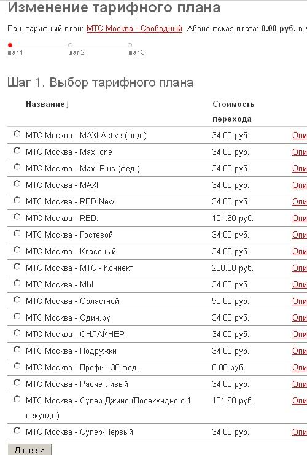Viewport: 307px width, 455px height.
Task: Open the description link for RED. row
Action: coord(300,218)
